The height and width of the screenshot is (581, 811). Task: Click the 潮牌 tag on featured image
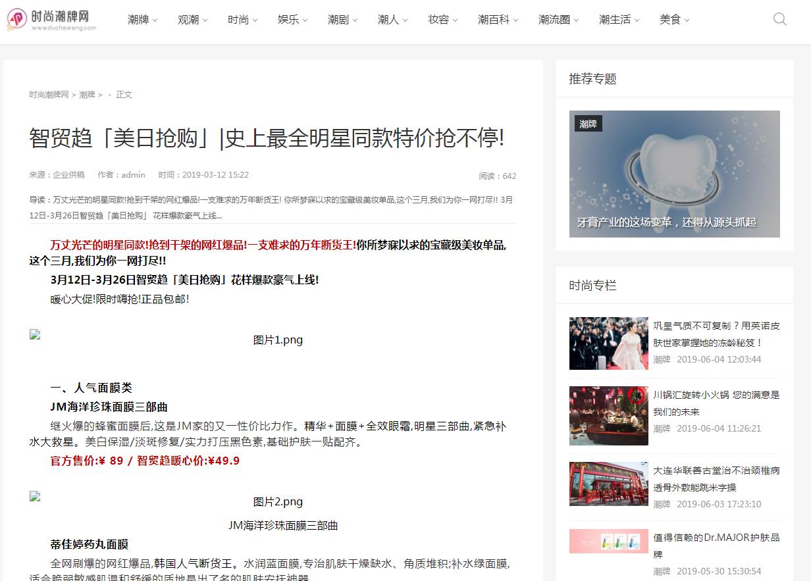point(589,124)
